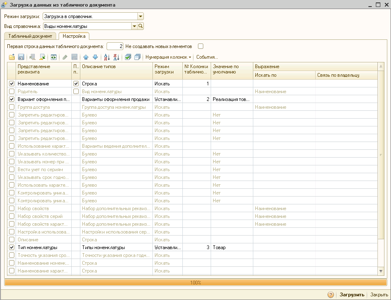
Task: Expand the 'Вид справочника' dropdown arrow
Action: (134, 26)
